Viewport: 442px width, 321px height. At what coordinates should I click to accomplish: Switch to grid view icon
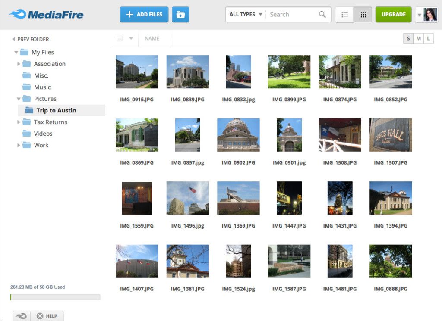(363, 14)
